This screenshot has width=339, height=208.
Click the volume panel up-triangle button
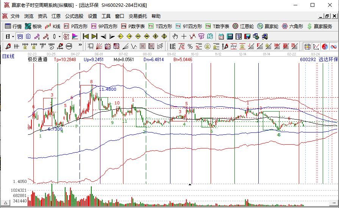(x=5, y=203)
